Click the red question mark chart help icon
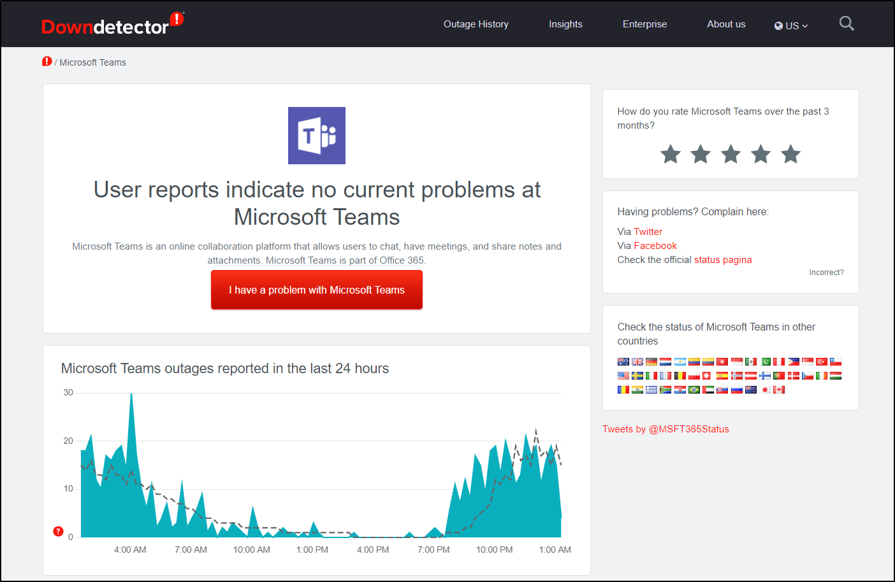This screenshot has height=582, width=895. coord(58,531)
